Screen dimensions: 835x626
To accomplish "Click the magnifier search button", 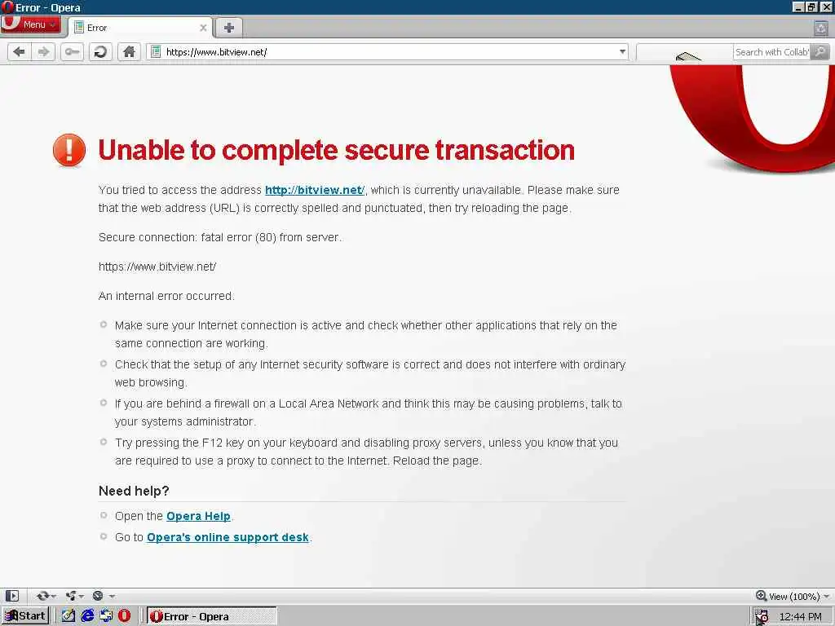I will (820, 51).
